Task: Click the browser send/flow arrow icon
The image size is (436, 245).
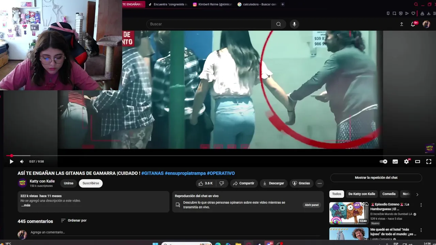Action: click(x=407, y=14)
